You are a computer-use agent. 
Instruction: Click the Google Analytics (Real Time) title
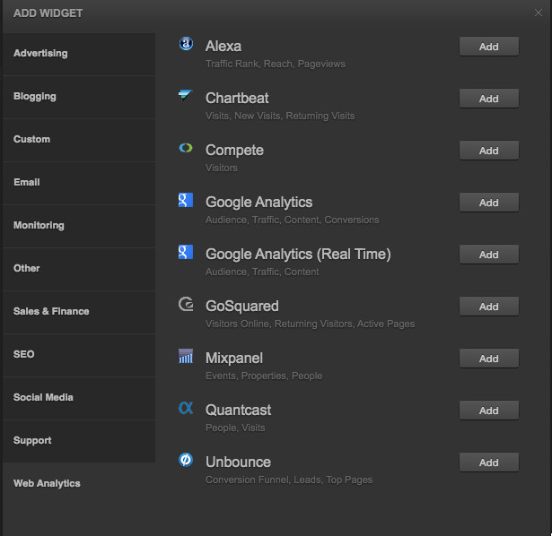click(x=298, y=255)
